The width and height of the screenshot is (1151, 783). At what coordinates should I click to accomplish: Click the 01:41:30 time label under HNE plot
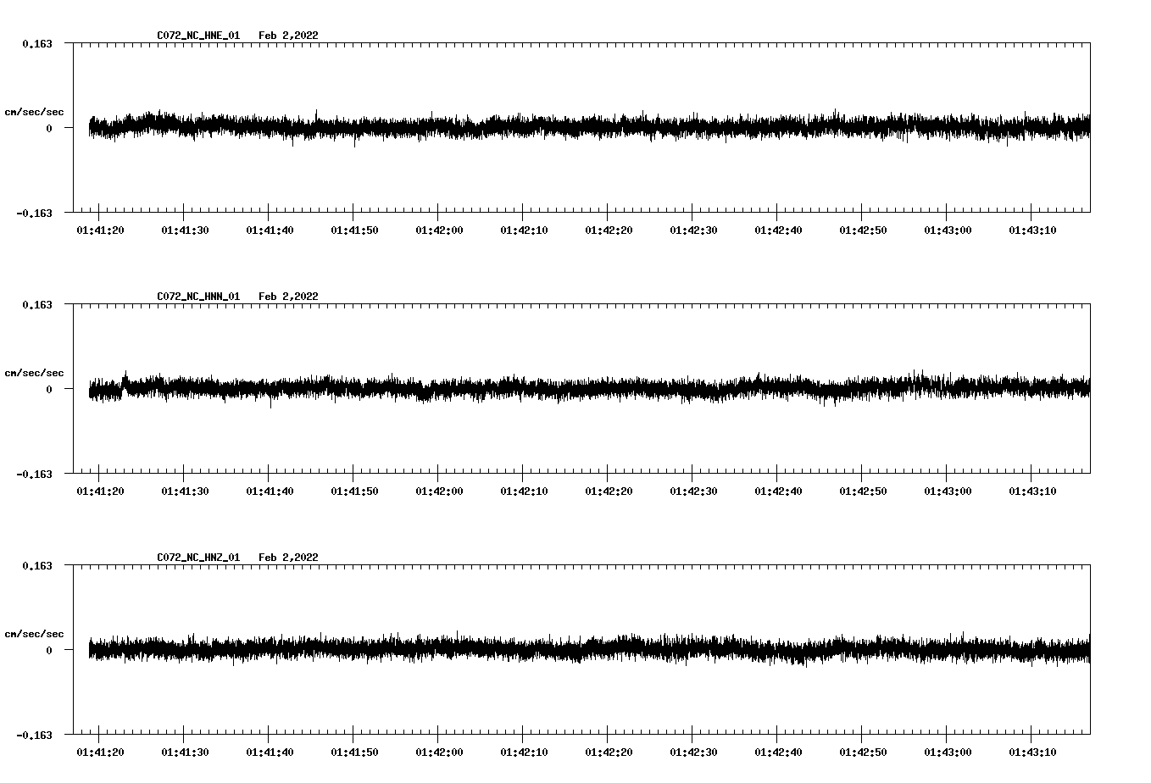pos(185,230)
